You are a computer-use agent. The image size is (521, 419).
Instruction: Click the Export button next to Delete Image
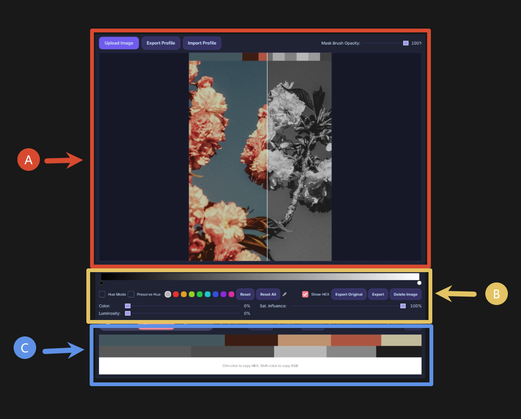(378, 294)
